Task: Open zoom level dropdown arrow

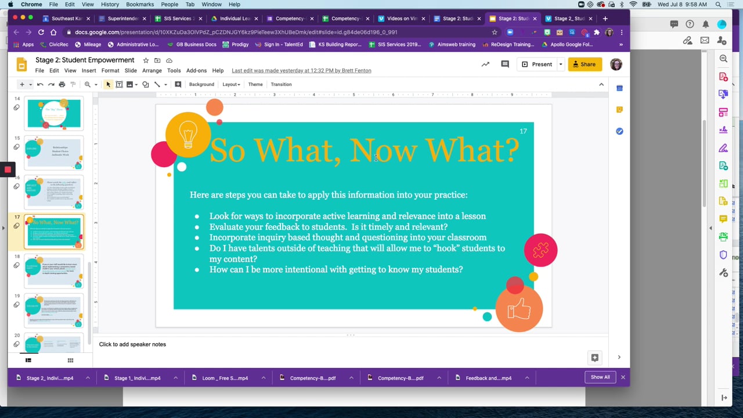Action: pos(96,85)
